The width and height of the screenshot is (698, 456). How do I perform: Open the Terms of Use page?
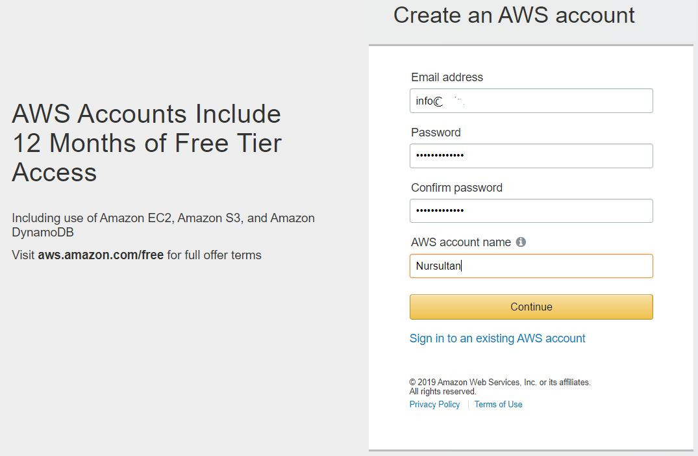498,404
